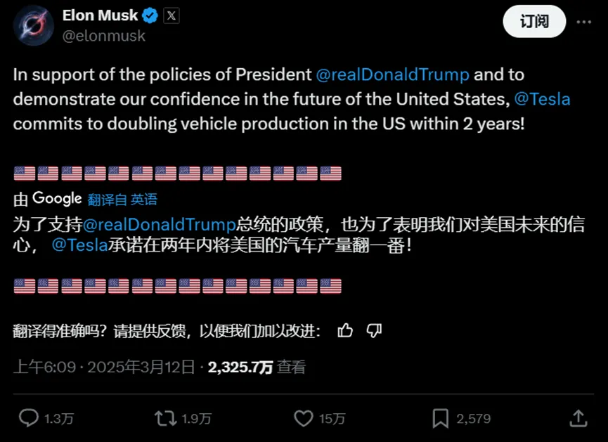The width and height of the screenshot is (608, 442).
Task: Click the 订阅 subscribe button
Action: [x=534, y=21]
